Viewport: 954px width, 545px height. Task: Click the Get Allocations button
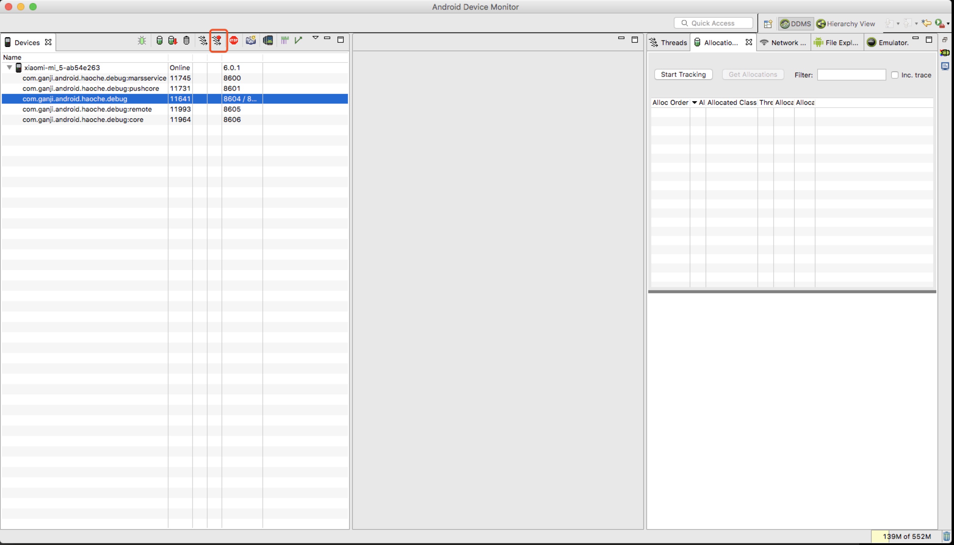(x=753, y=74)
